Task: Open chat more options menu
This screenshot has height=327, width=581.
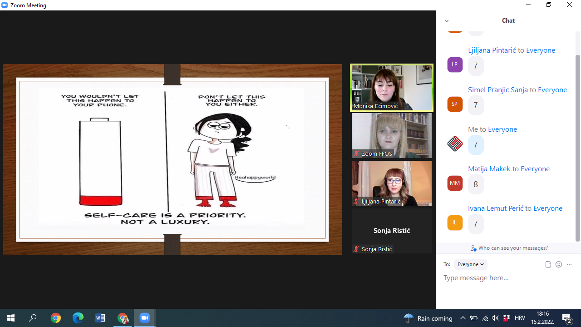Action: pos(569,264)
